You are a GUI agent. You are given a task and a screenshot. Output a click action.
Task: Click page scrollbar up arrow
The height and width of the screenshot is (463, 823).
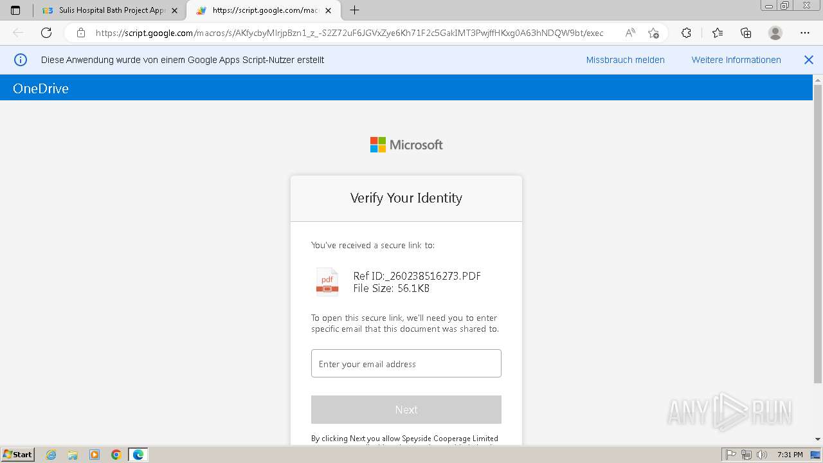click(x=818, y=80)
